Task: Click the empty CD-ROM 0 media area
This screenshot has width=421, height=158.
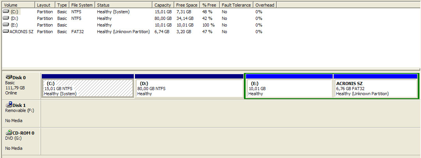Action: (230, 141)
